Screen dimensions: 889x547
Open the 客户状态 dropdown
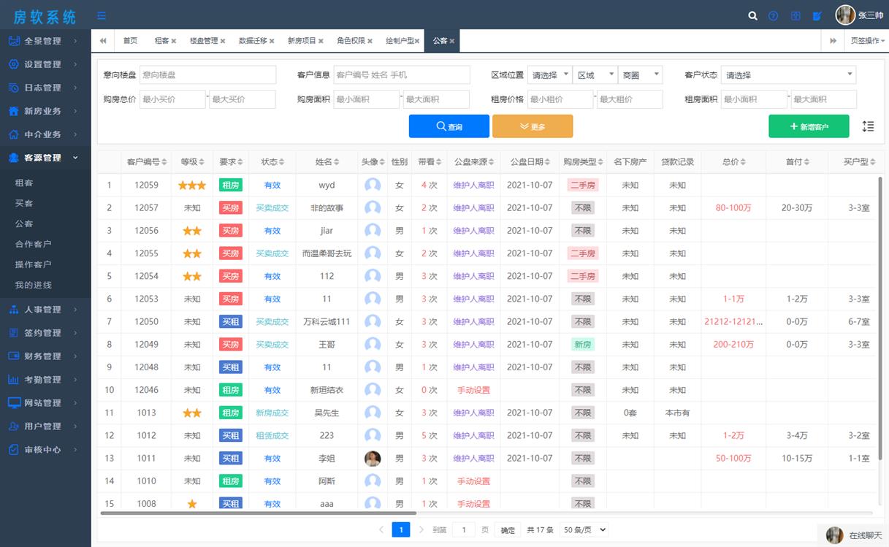(x=787, y=74)
